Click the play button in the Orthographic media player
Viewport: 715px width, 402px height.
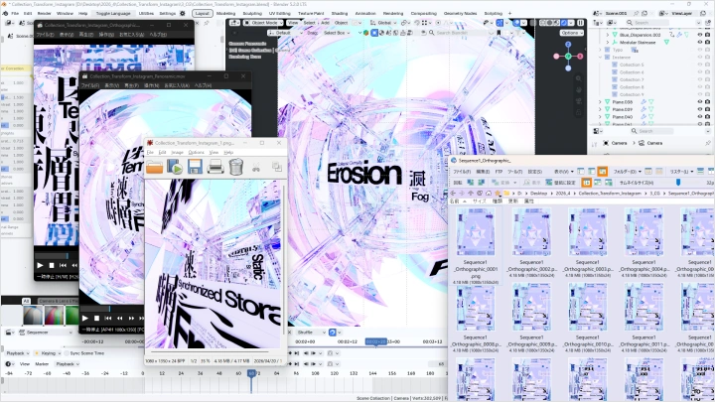click(x=40, y=265)
